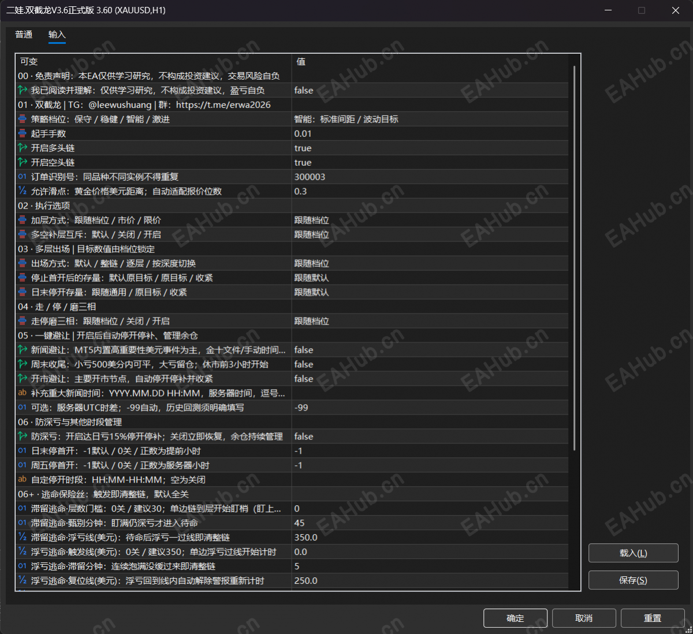
Task: Select the row 02 · 执行选项
Action: 292,206
